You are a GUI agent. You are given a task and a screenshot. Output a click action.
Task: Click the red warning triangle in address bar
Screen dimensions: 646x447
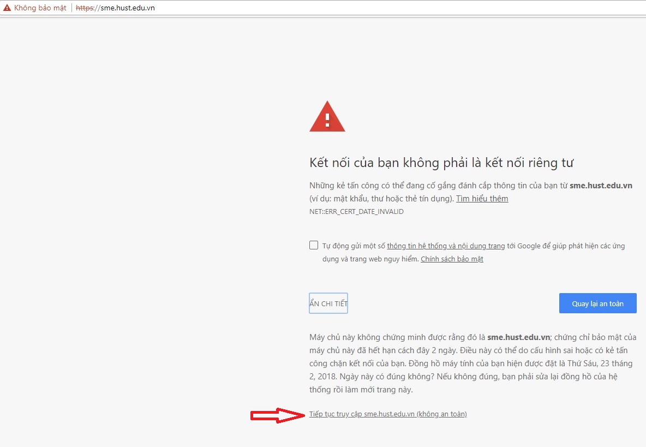click(7, 8)
